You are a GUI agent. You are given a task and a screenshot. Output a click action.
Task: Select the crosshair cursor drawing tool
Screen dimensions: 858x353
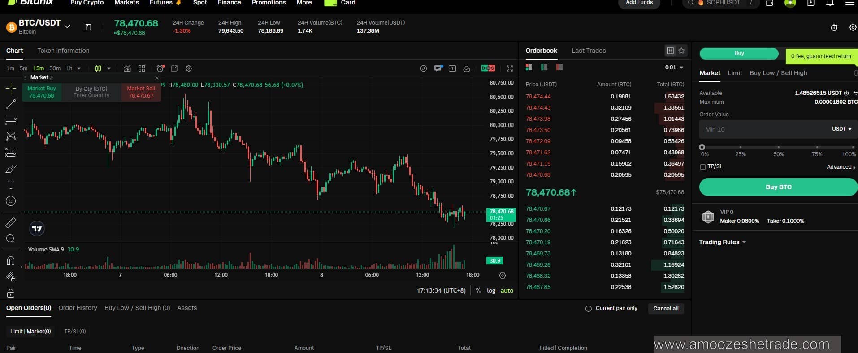(x=11, y=88)
